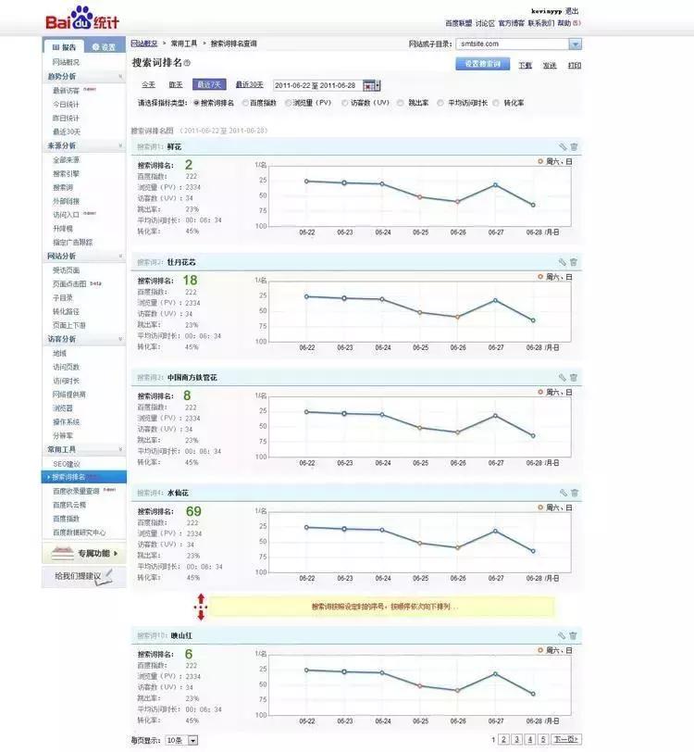Switch to 设置 tab
694x752 pixels.
(x=104, y=47)
